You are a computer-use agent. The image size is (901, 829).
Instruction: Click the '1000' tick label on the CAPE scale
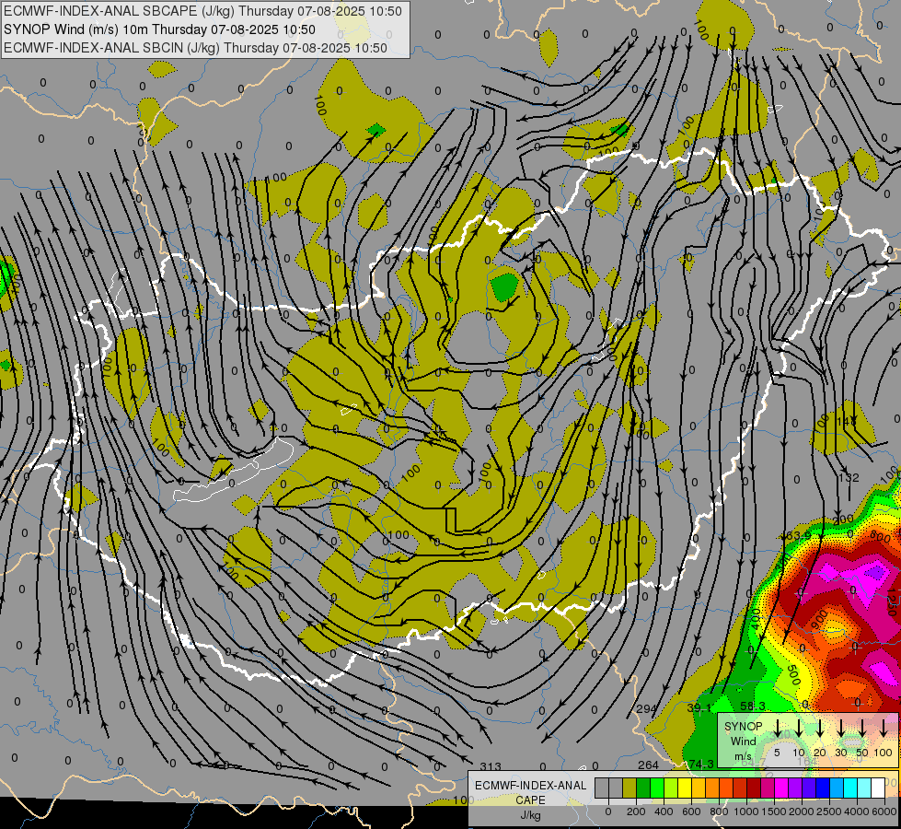pos(745,811)
